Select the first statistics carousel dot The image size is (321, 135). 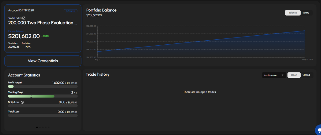37,127
